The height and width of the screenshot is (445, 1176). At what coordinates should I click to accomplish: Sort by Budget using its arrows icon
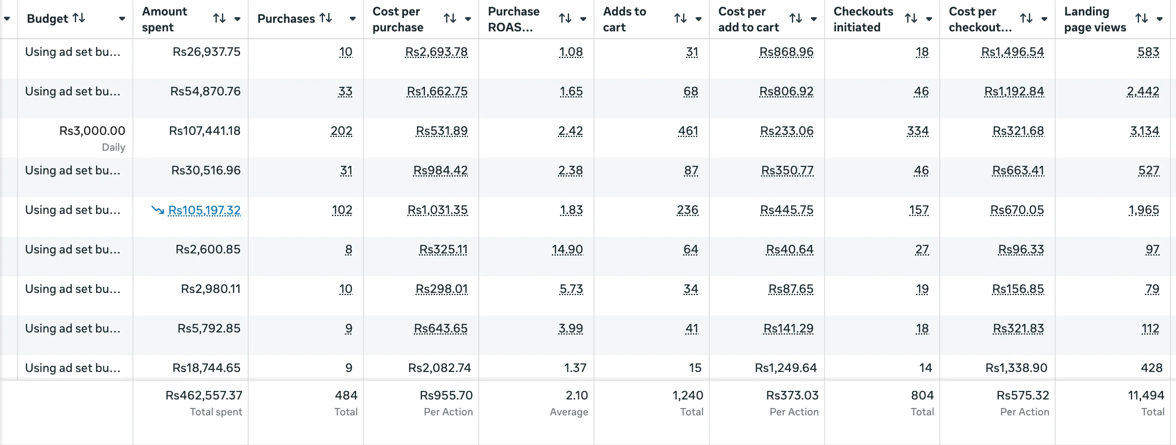pos(79,18)
